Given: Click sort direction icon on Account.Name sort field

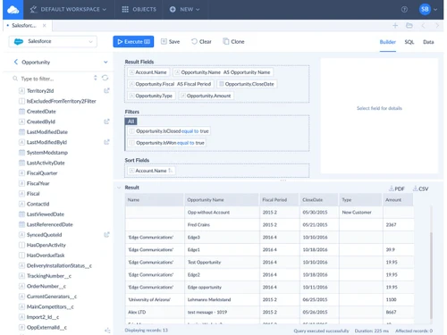Looking at the screenshot, I should pos(171,171).
